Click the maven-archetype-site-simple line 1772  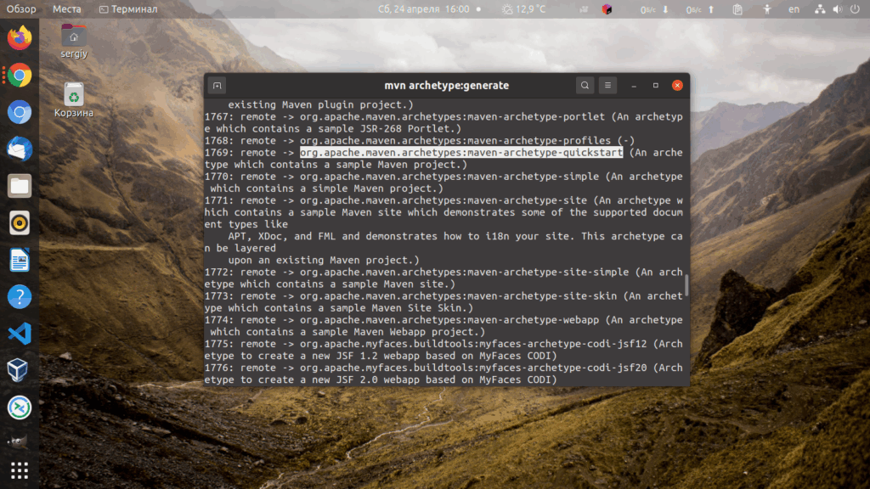point(443,278)
